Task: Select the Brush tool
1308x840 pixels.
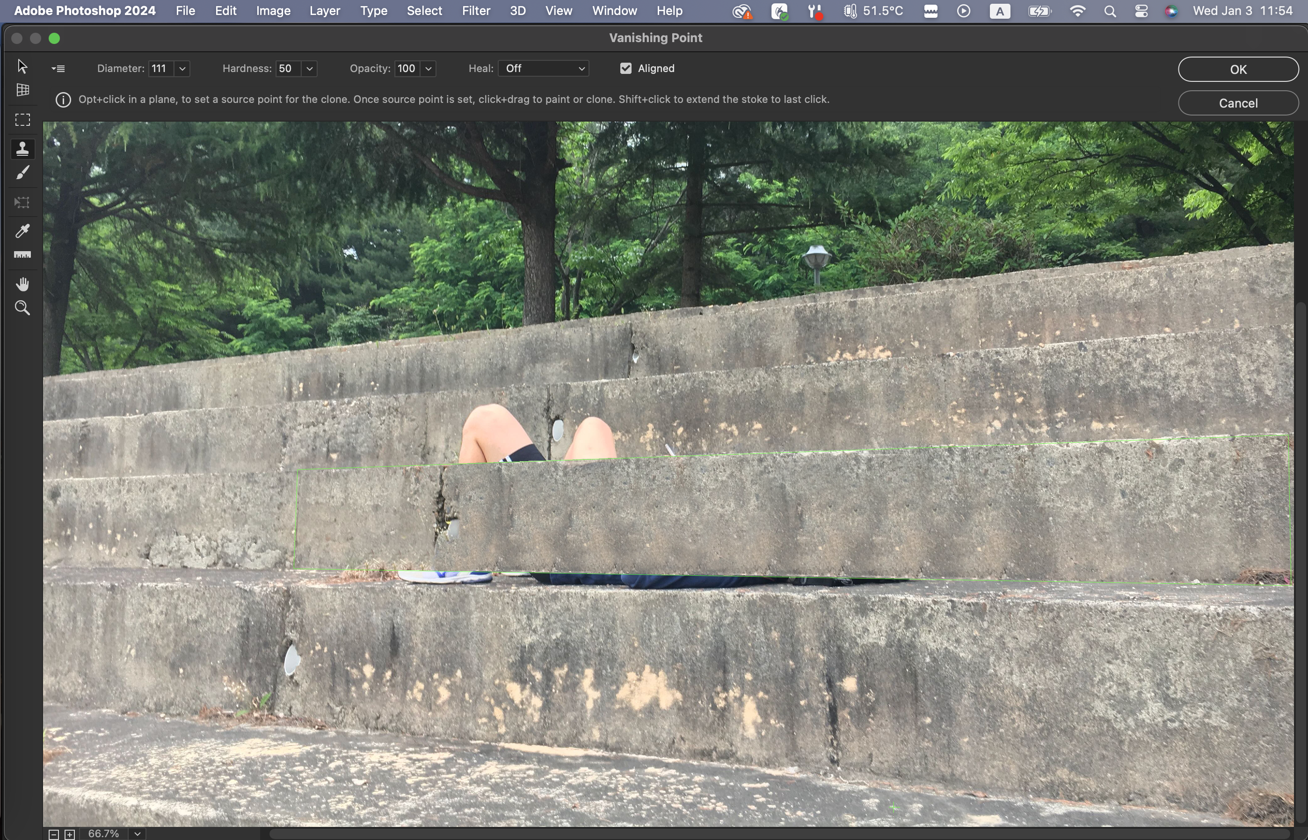Action: pyautogui.click(x=22, y=173)
